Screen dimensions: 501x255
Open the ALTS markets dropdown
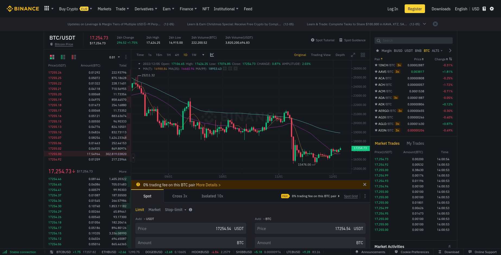pyautogui.click(x=437, y=51)
